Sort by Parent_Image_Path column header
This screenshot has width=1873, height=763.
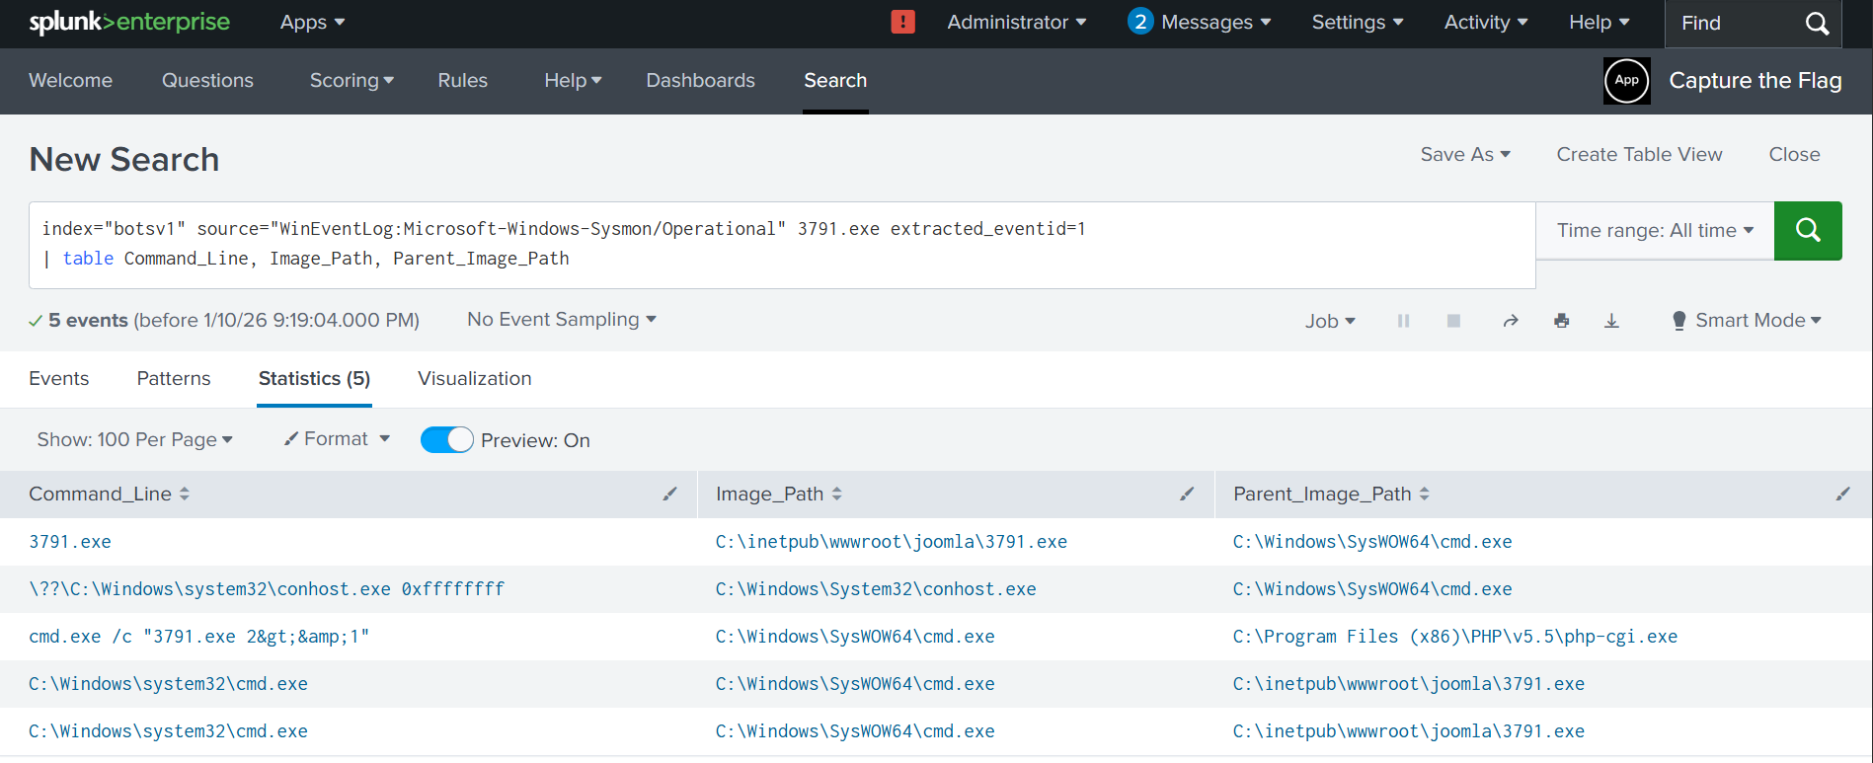click(x=1322, y=494)
